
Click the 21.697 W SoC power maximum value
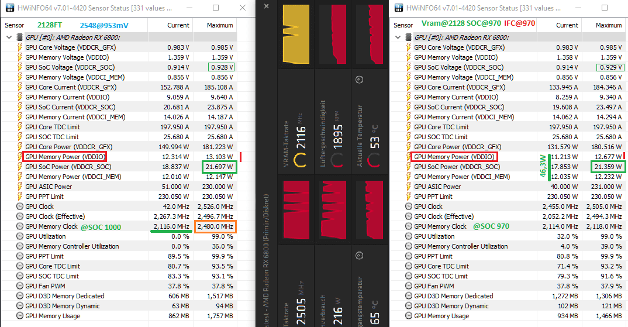219,167
